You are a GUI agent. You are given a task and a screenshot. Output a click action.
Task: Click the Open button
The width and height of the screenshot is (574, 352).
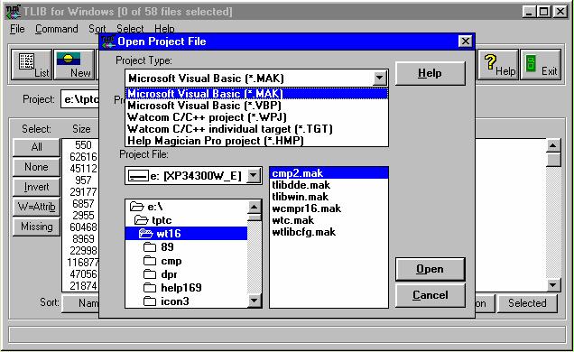430,269
